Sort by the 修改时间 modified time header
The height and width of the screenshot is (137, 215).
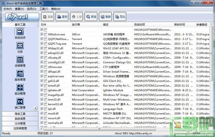(184, 25)
